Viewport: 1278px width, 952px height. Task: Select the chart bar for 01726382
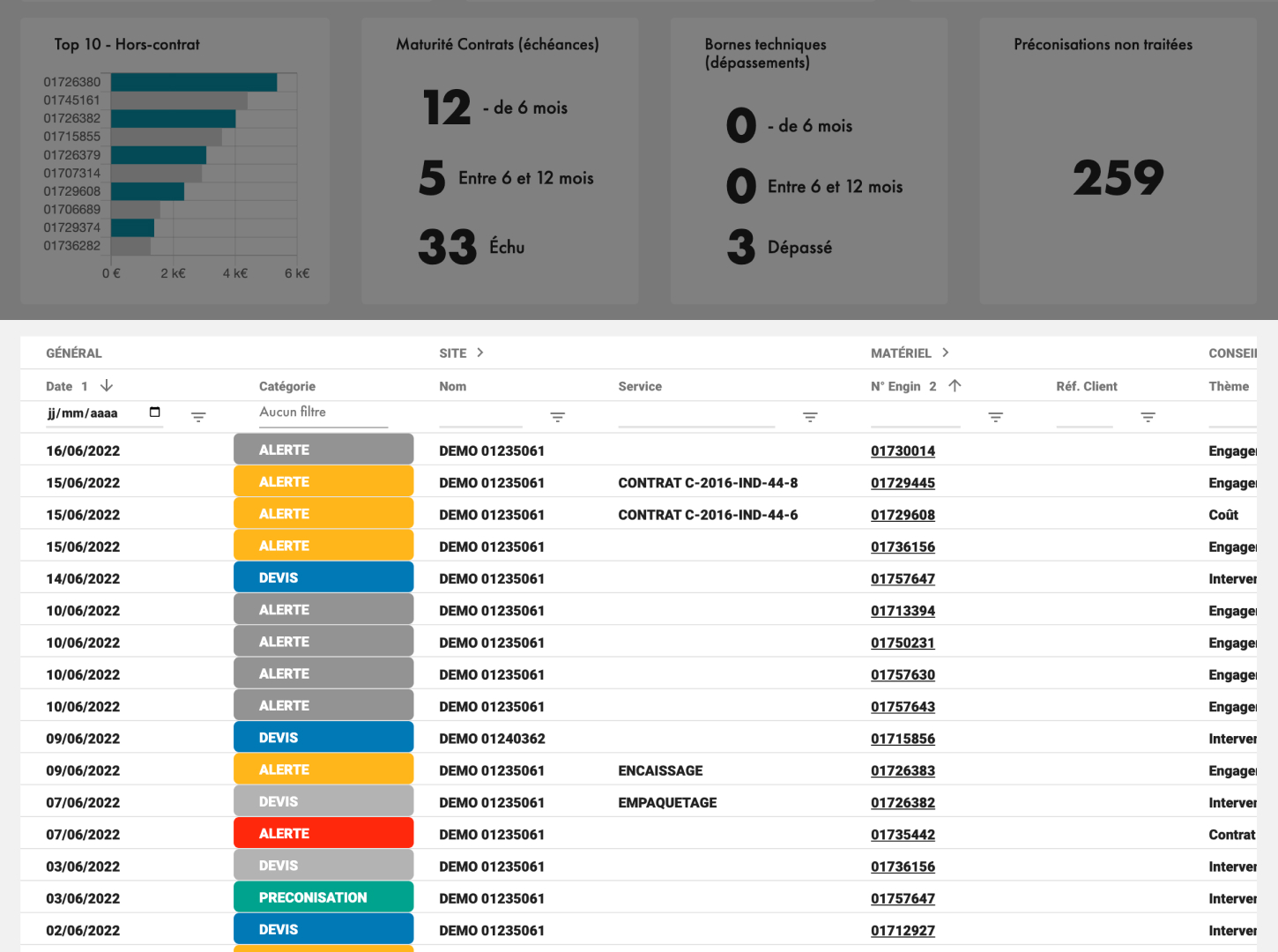[x=174, y=118]
